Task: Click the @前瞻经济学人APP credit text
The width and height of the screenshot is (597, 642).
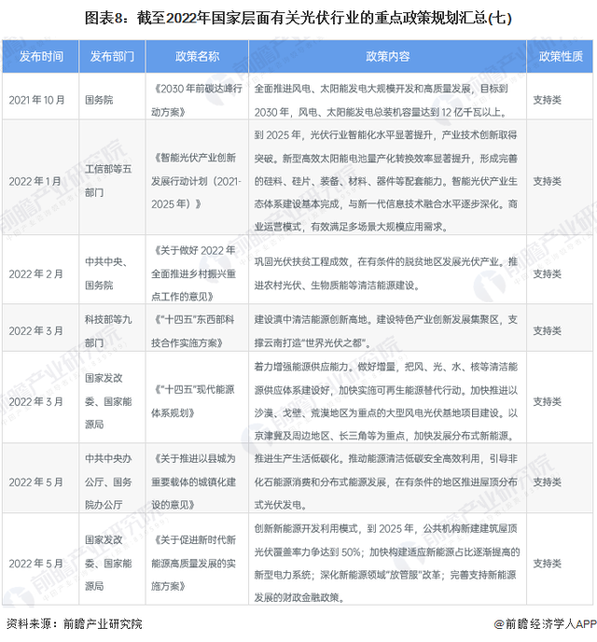Action: coord(545,624)
